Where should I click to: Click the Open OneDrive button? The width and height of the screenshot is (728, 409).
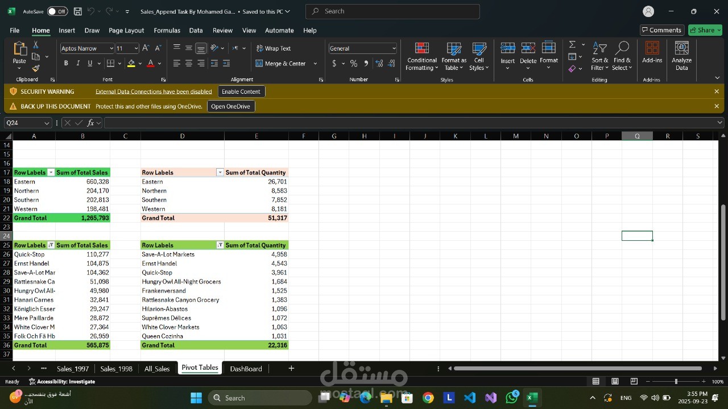pos(230,106)
